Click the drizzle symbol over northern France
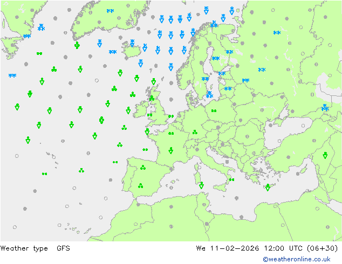Viewport: 342px width, 264px height. click(171, 133)
